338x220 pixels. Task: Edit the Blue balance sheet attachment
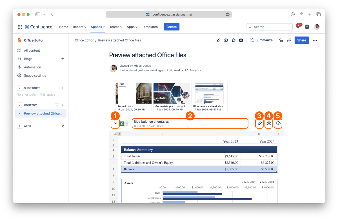260,123
